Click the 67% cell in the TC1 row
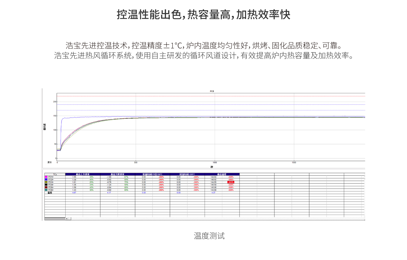407x260 pixels. click(126, 177)
